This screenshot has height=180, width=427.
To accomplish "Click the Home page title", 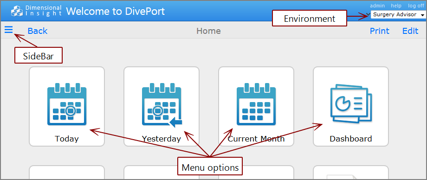I will coord(208,31).
